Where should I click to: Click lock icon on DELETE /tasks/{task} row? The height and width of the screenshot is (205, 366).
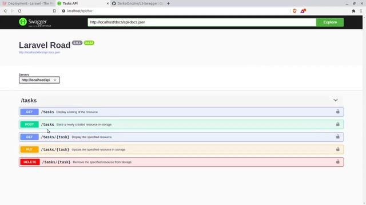[x=338, y=162]
